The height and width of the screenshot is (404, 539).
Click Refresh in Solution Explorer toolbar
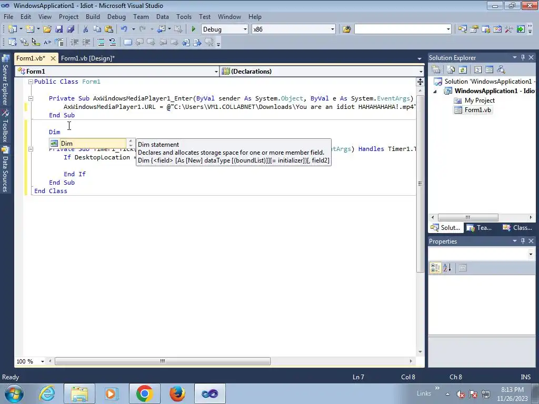point(463,70)
